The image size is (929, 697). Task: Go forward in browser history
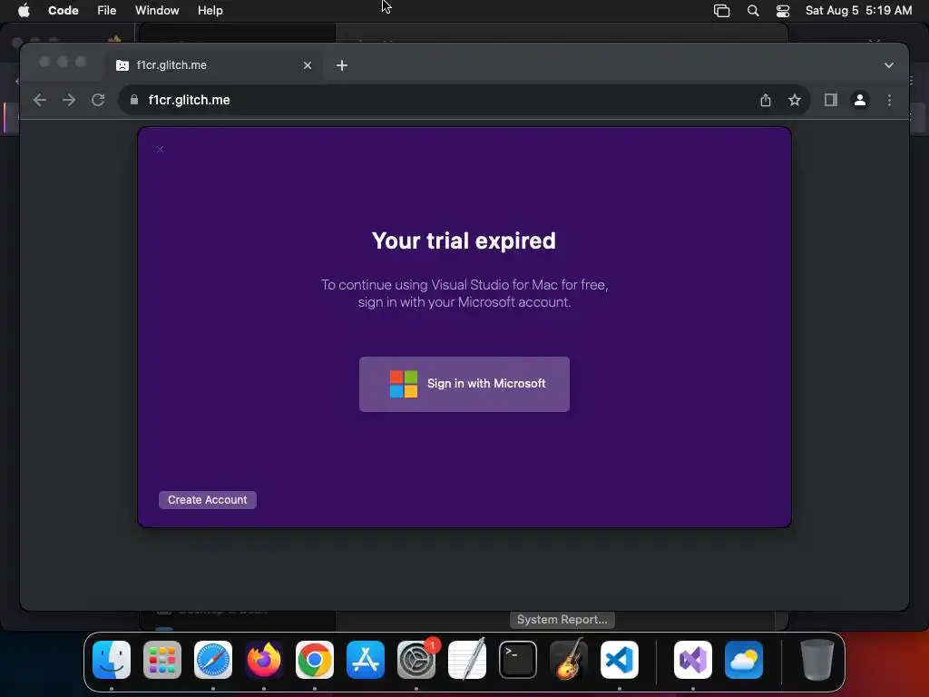pyautogui.click(x=69, y=100)
